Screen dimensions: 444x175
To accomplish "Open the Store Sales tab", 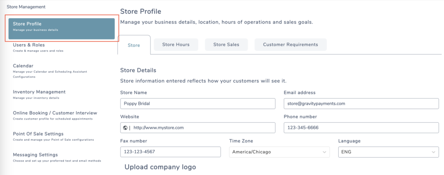I will point(226,45).
